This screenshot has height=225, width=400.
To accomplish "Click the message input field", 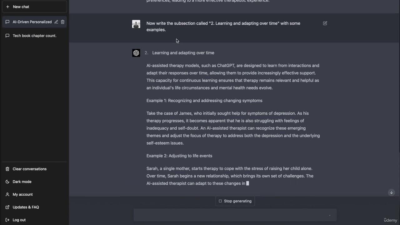I will pyautogui.click(x=231, y=215).
